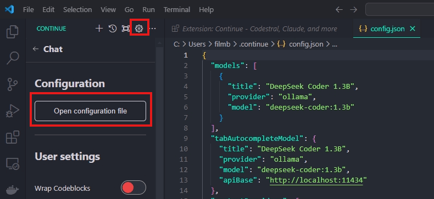Click the "apiBase" key text
434x199 pixels.
click(x=238, y=180)
